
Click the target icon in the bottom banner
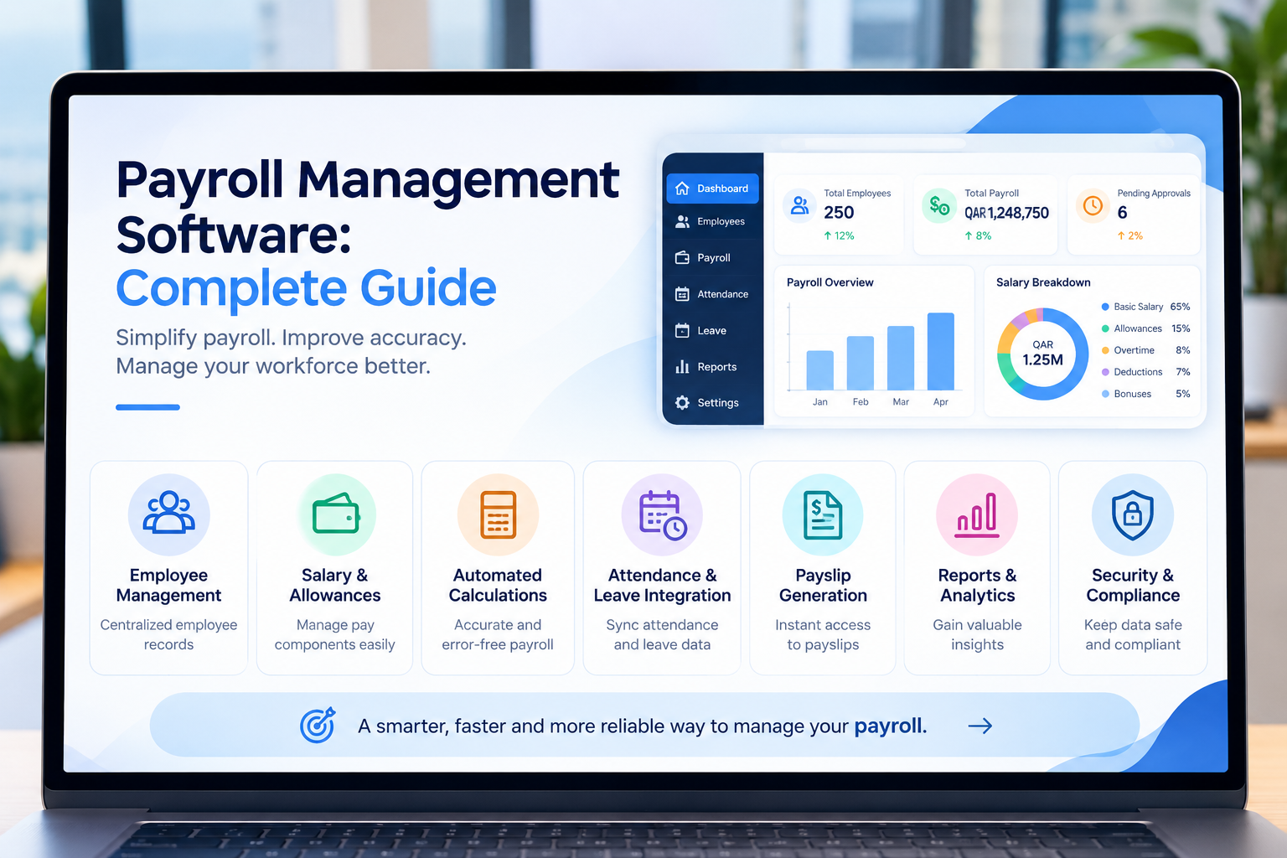[x=318, y=726]
